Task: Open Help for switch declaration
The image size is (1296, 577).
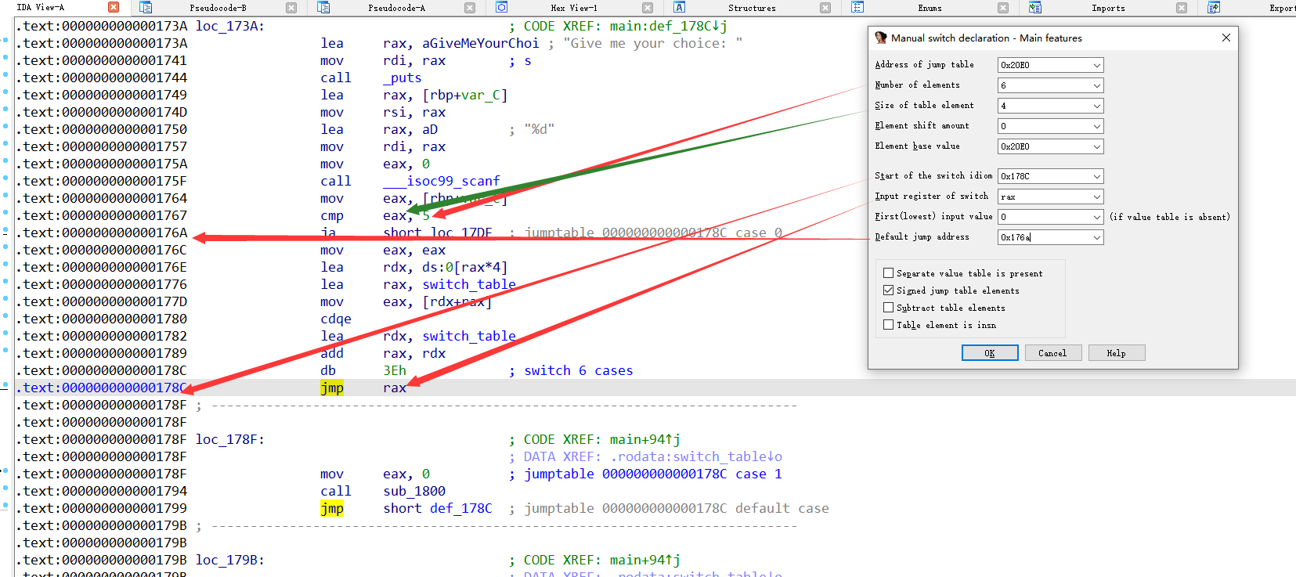Action: pos(1116,353)
